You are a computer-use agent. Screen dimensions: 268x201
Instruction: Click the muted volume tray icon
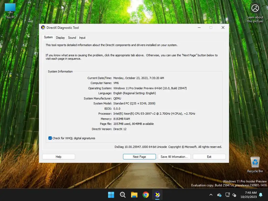point(234,195)
